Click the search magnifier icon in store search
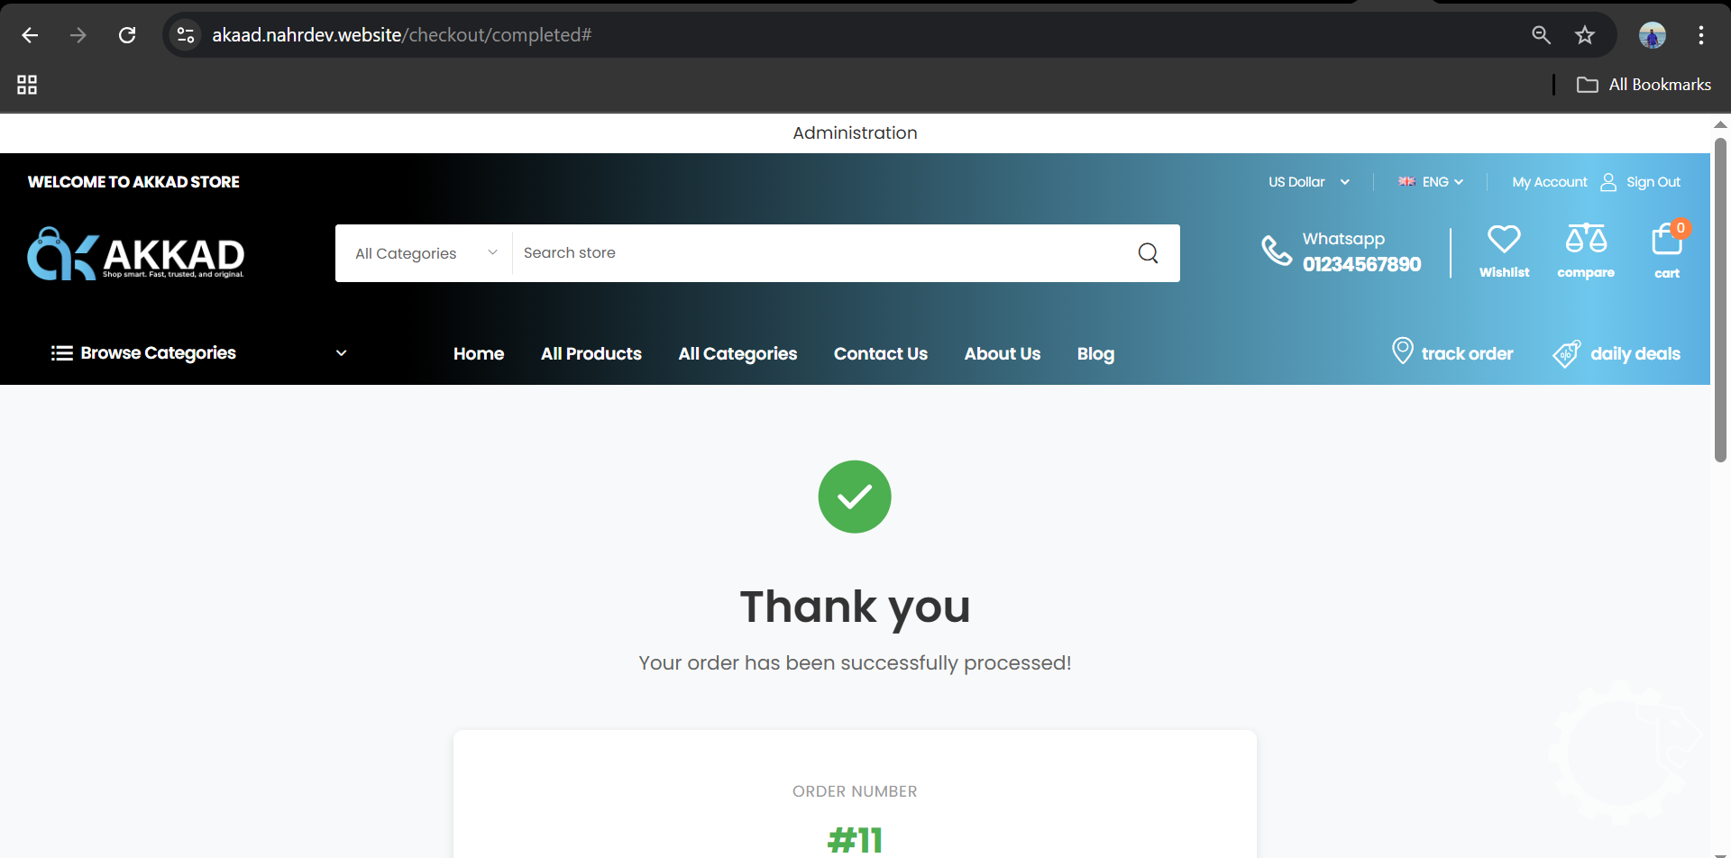 tap(1148, 253)
